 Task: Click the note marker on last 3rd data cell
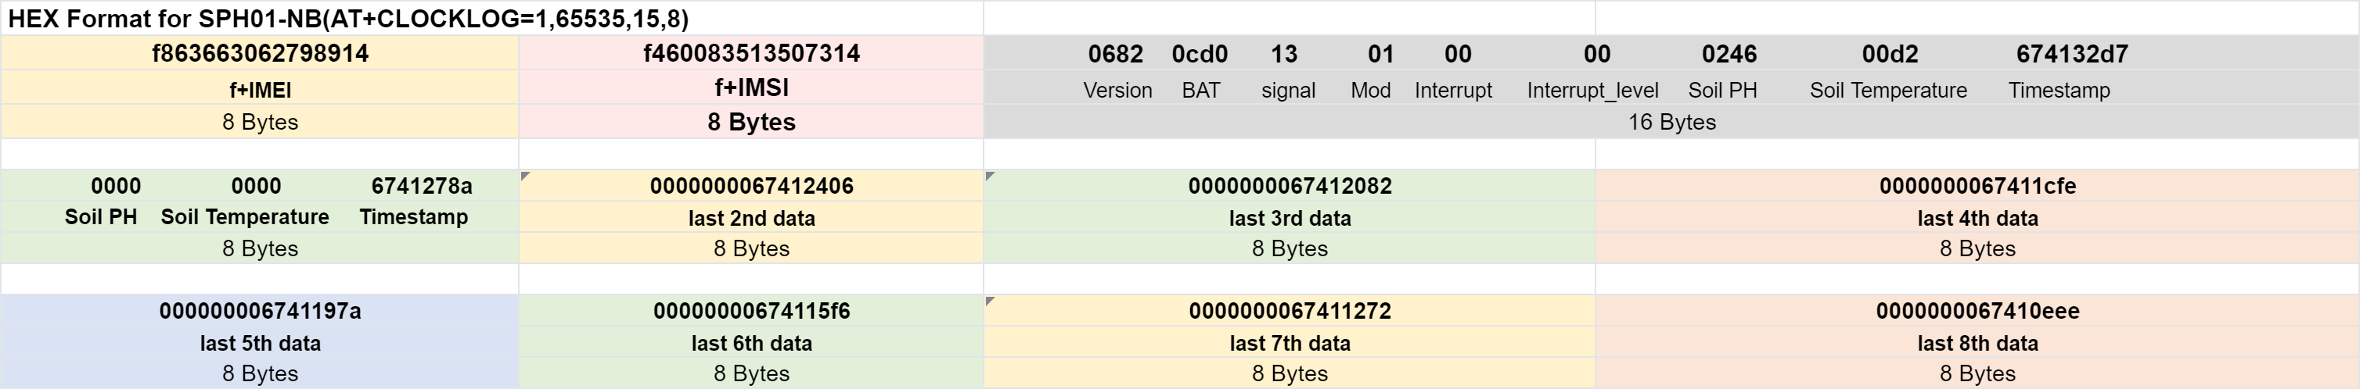click(x=991, y=175)
